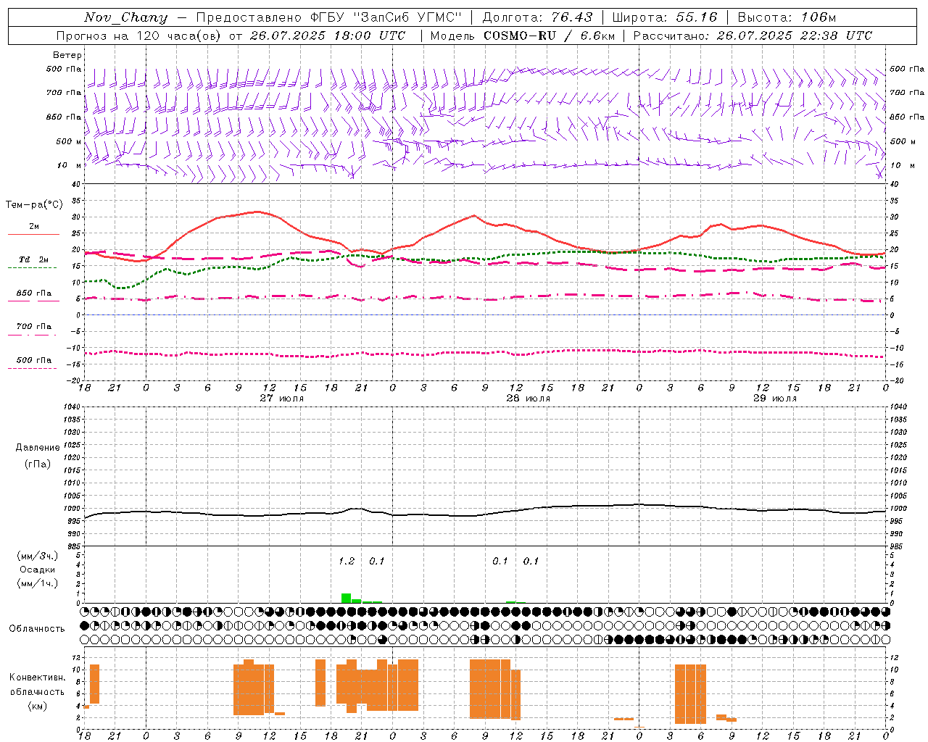Click the forecast start 26.07.2025 18:00 UTC
The height and width of the screenshot is (742, 928).
pyautogui.click(x=328, y=36)
